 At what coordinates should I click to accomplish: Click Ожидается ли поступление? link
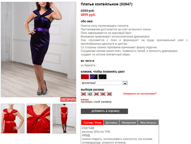(x=140, y=94)
